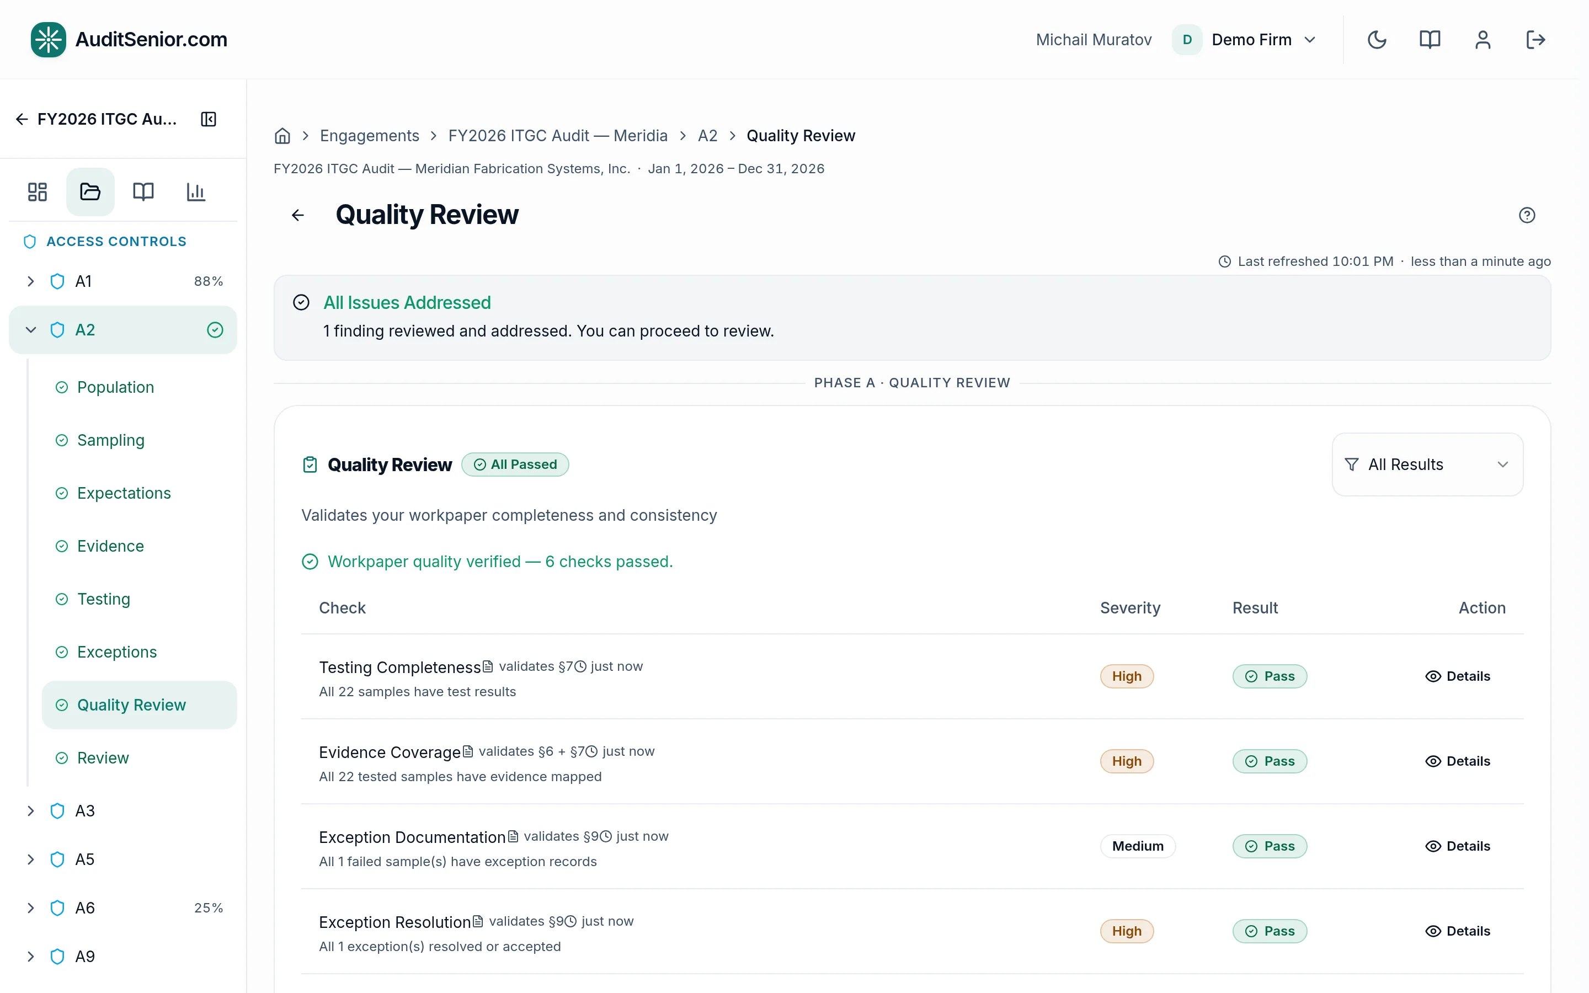Click the Quality Review clipboard icon

coord(310,465)
